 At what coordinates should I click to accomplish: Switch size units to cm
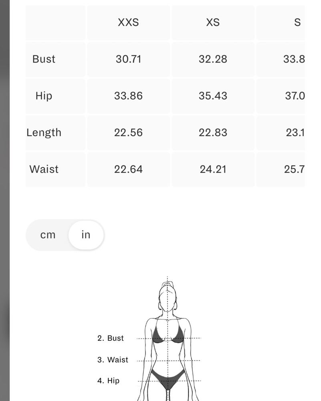tap(48, 235)
